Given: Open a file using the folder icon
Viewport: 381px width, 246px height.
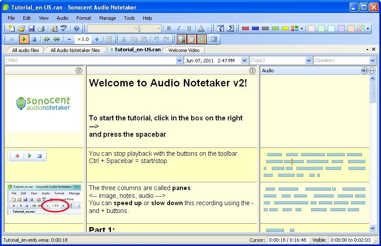Looking at the screenshot, I should click(x=22, y=28).
